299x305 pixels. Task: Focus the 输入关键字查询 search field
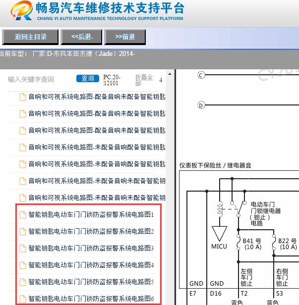[x=31, y=79]
